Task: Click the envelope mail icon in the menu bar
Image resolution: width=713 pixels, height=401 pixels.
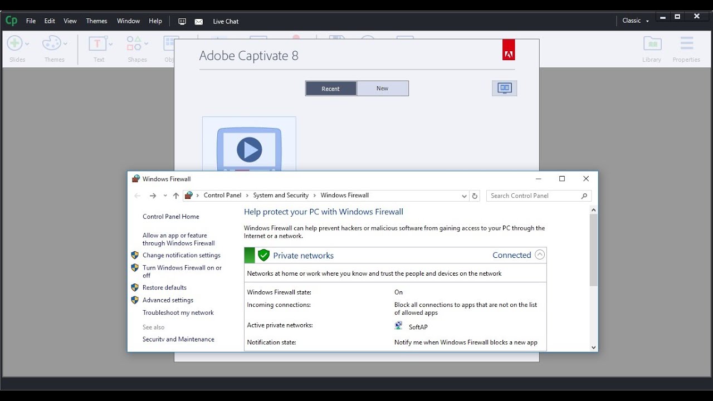Action: tap(199, 22)
